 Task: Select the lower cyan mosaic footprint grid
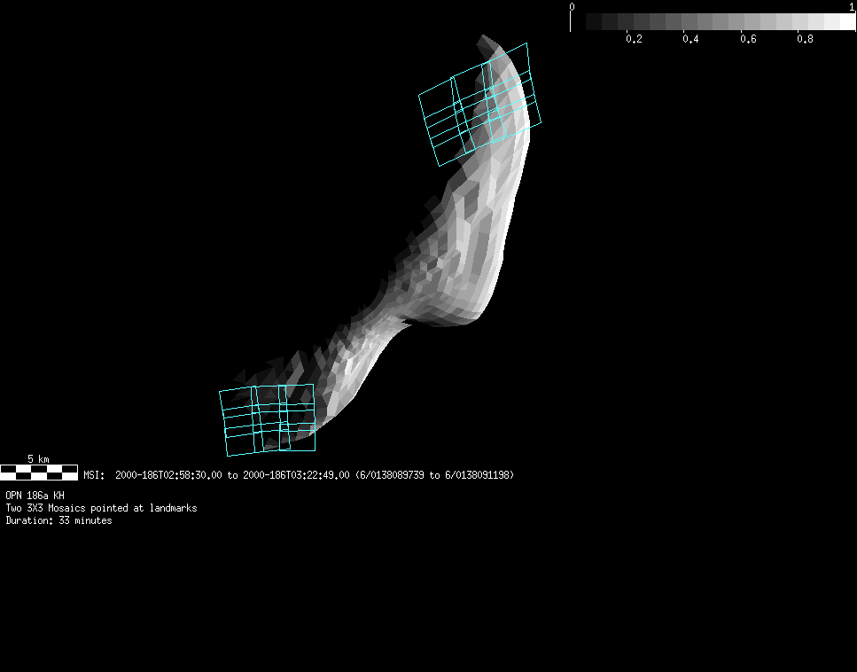pyautogui.click(x=267, y=419)
